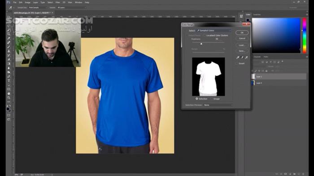Click the first eyedropper in Color Range
314x176 pixels.
238,58
